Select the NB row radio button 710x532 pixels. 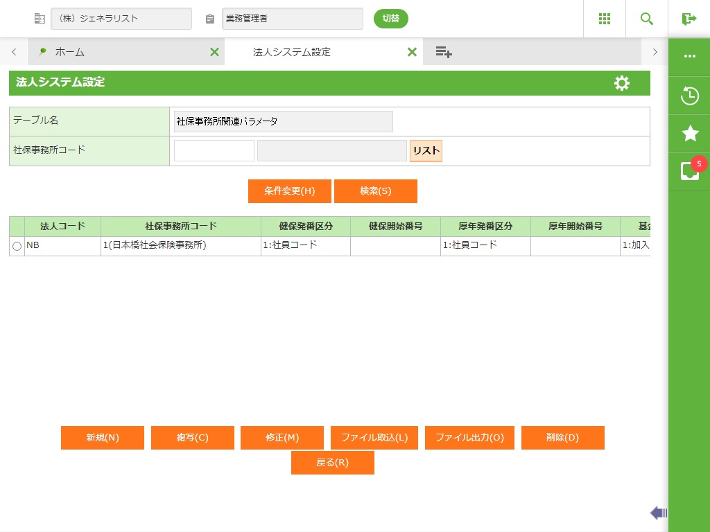click(x=17, y=246)
